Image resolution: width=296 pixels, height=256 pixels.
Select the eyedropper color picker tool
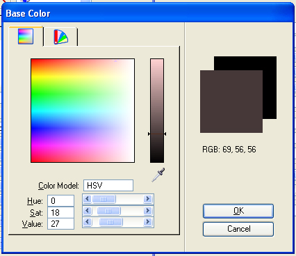point(158,175)
